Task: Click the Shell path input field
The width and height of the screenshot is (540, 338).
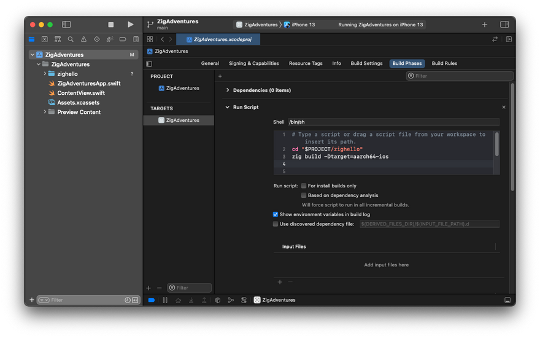Action: click(x=393, y=122)
